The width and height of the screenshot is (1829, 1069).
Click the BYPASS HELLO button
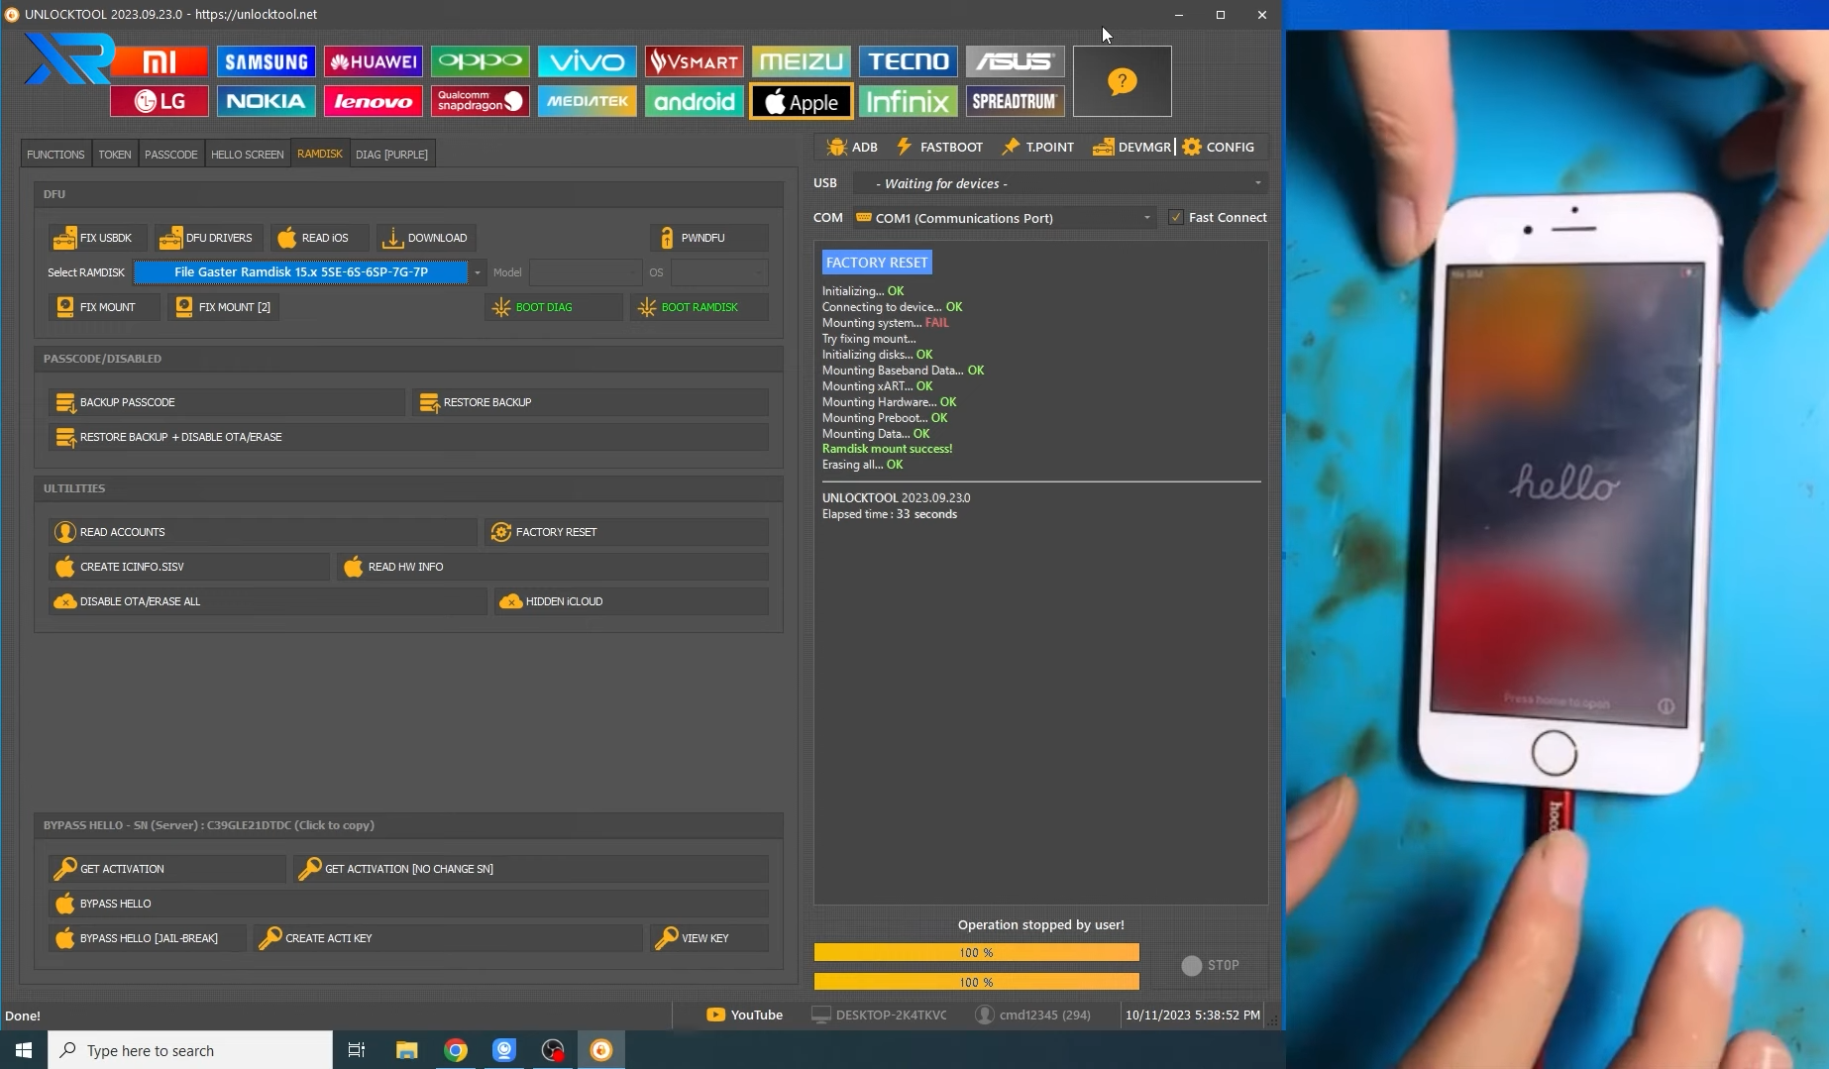[408, 904]
